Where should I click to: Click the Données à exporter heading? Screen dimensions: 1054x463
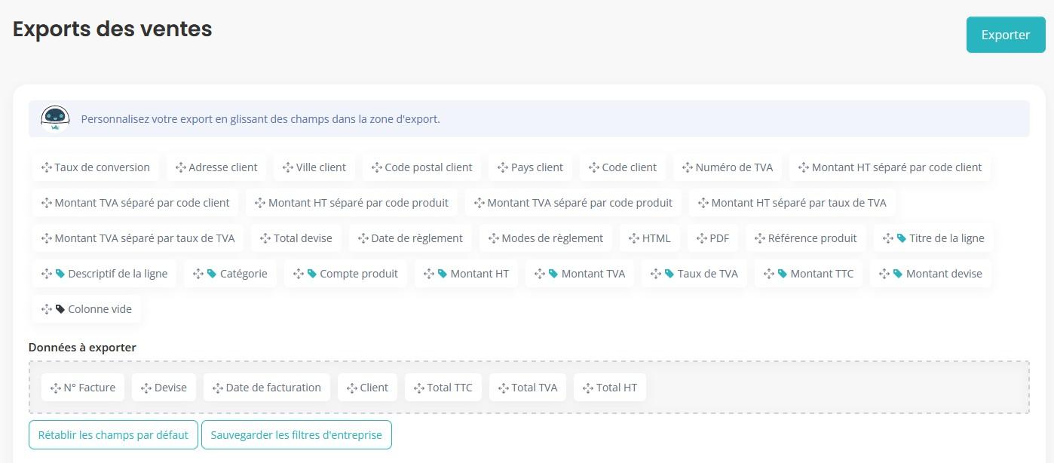tap(82, 348)
